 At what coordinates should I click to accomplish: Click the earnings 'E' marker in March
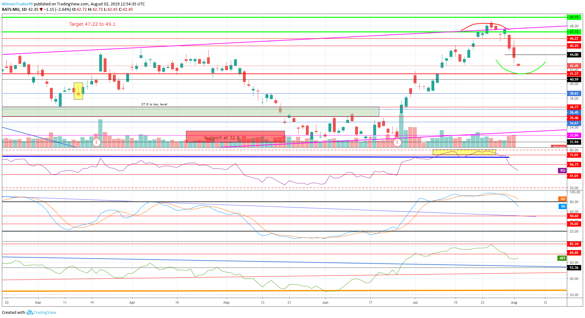point(97,142)
